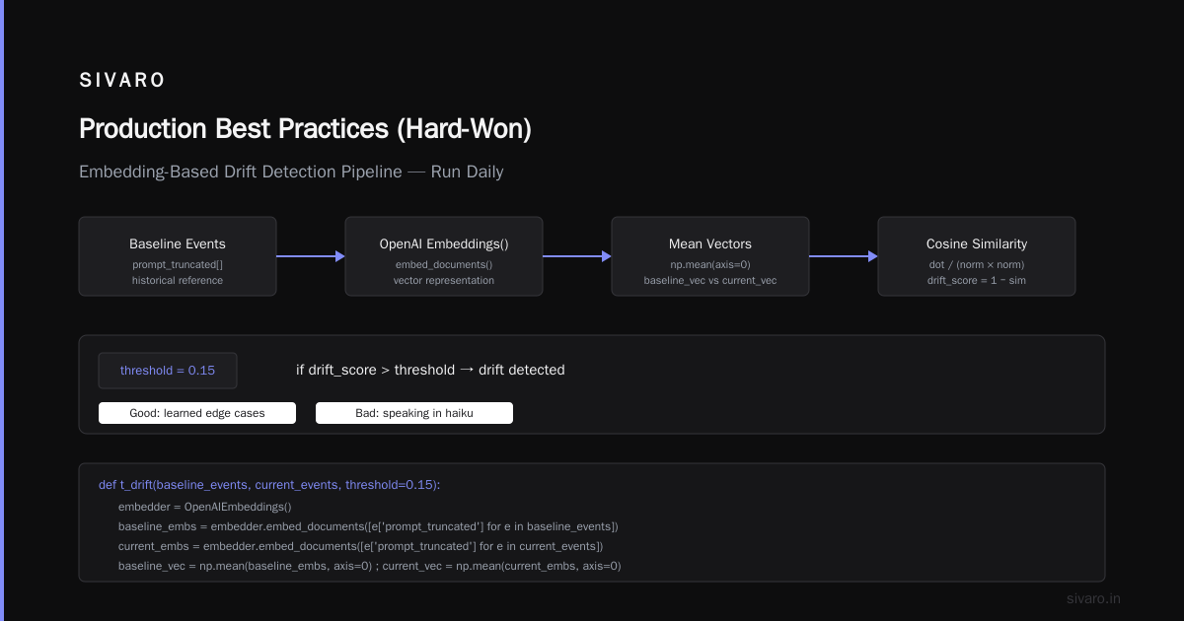Click the current_embs code line
Image resolution: width=1184 pixels, height=621 pixels.
pos(361,546)
